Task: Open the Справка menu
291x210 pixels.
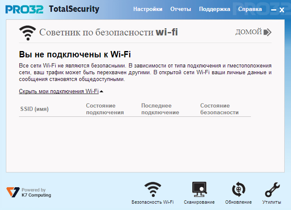Action: (247, 9)
